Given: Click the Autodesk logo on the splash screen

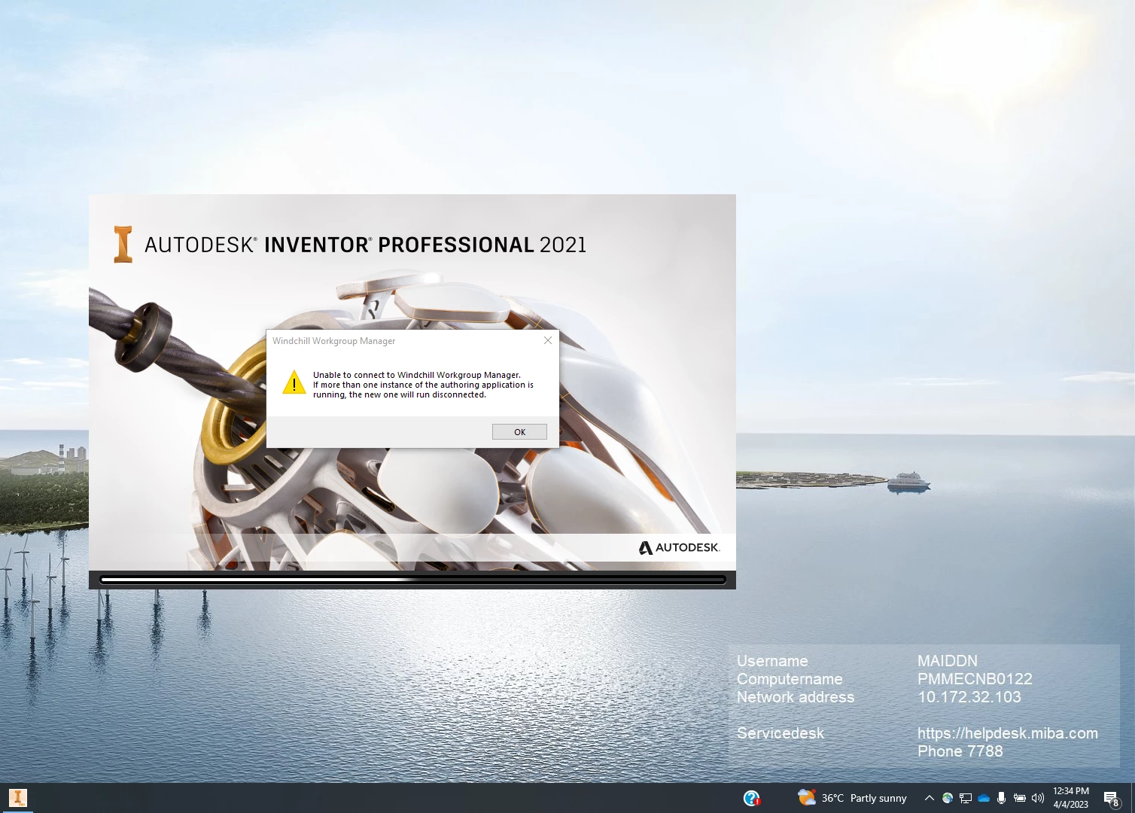Looking at the screenshot, I should [679, 547].
